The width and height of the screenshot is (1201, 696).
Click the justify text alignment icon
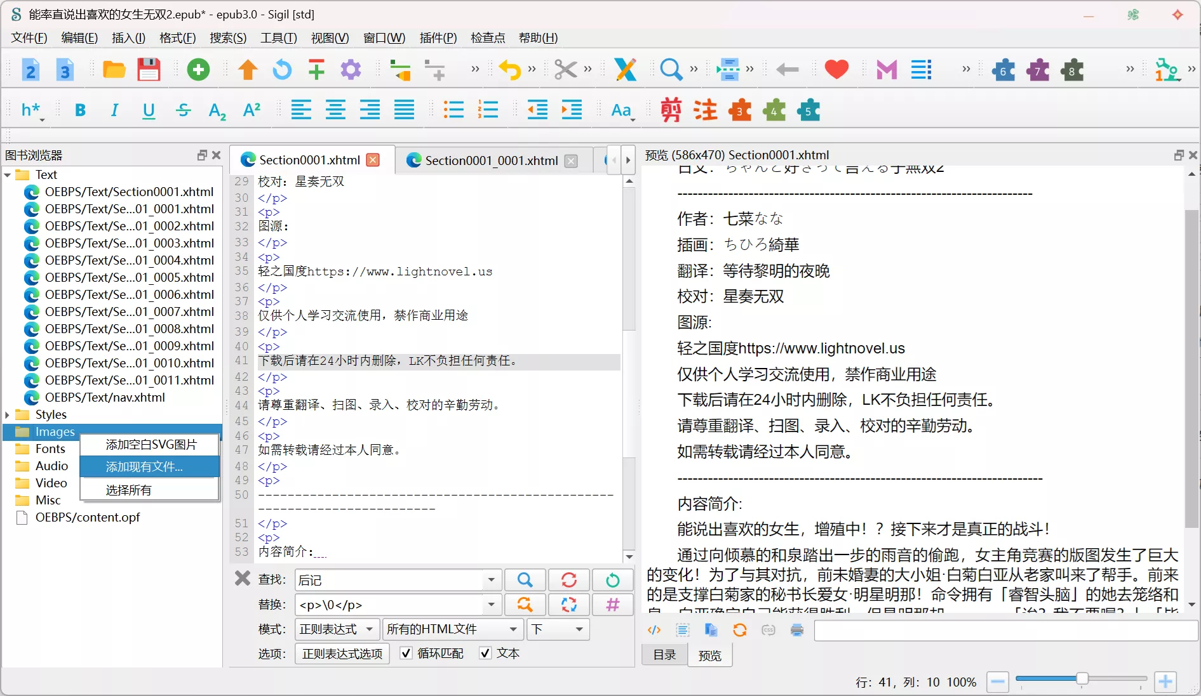[x=404, y=110]
